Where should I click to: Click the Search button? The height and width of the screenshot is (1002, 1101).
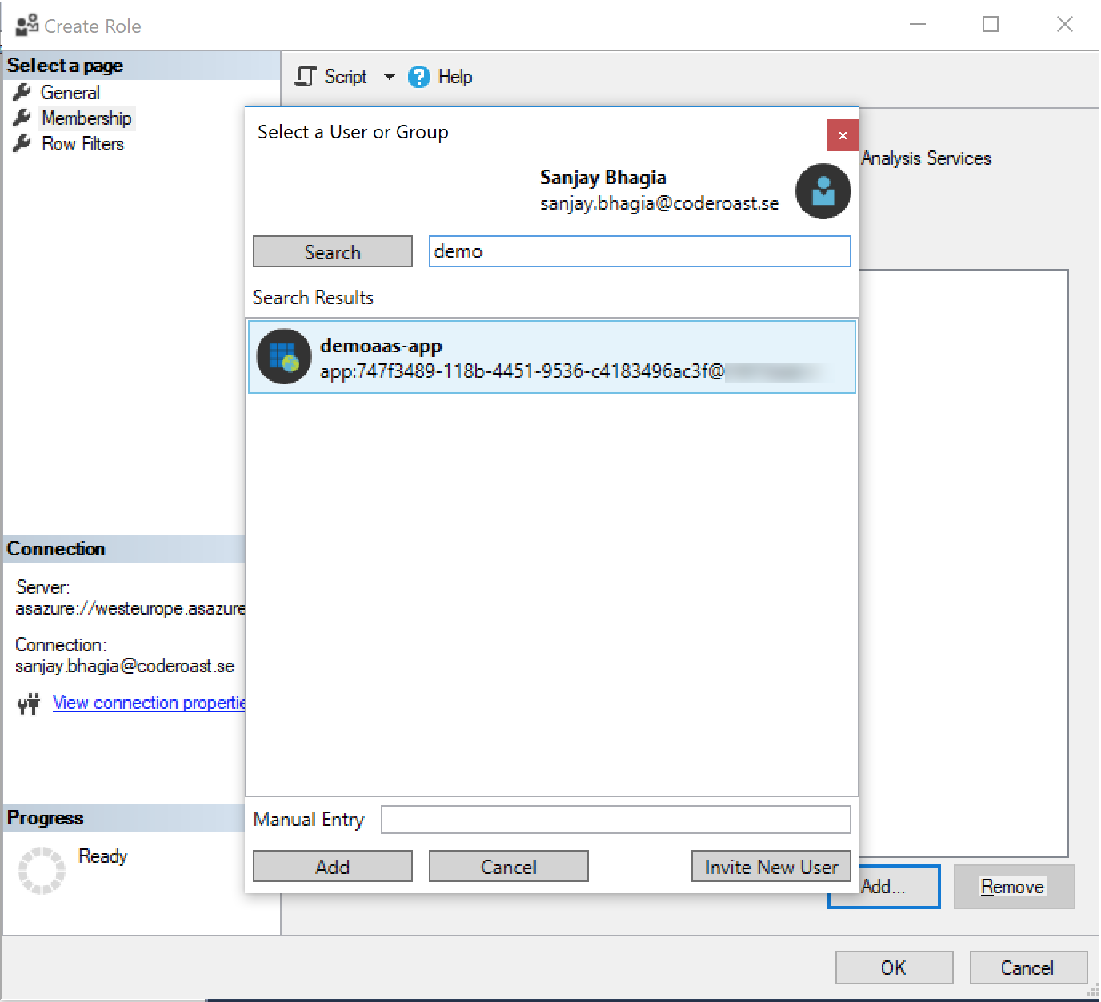[333, 251]
